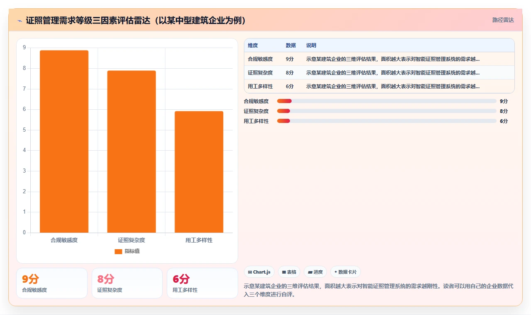This screenshot has height=315, width=531.
Task: Click the 数据 column header
Action: pyautogui.click(x=291, y=46)
